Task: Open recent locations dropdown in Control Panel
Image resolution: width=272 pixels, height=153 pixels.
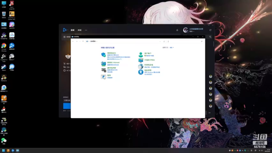Action: coord(80,41)
